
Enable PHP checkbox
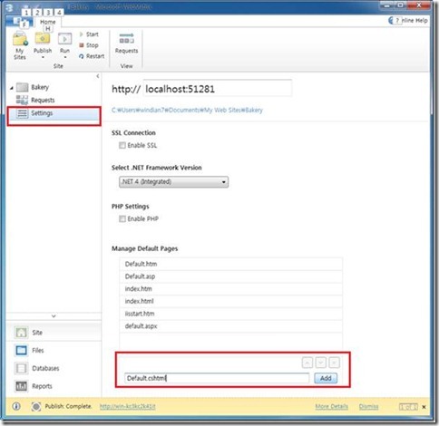pyautogui.click(x=122, y=218)
